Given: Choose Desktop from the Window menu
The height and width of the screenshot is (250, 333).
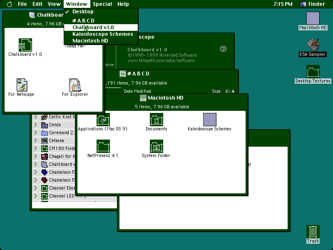Looking at the screenshot, I should [101, 12].
